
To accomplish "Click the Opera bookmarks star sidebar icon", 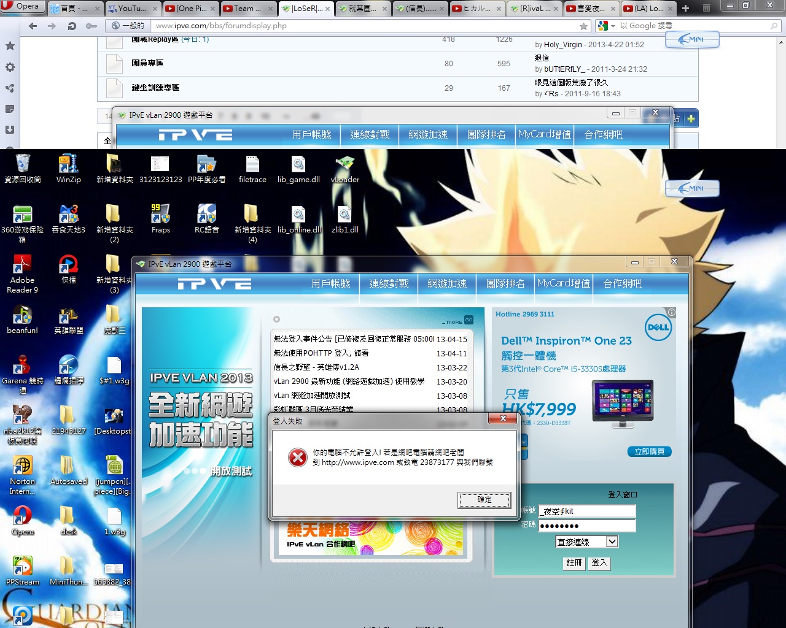I will tap(10, 46).
